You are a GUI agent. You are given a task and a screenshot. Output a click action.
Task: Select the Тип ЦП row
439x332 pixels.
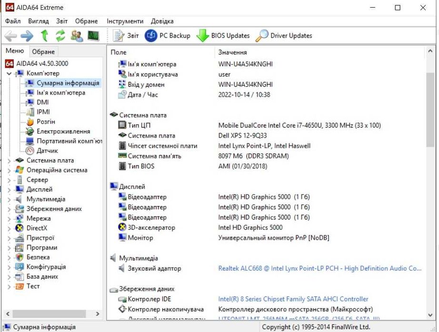pos(266,125)
